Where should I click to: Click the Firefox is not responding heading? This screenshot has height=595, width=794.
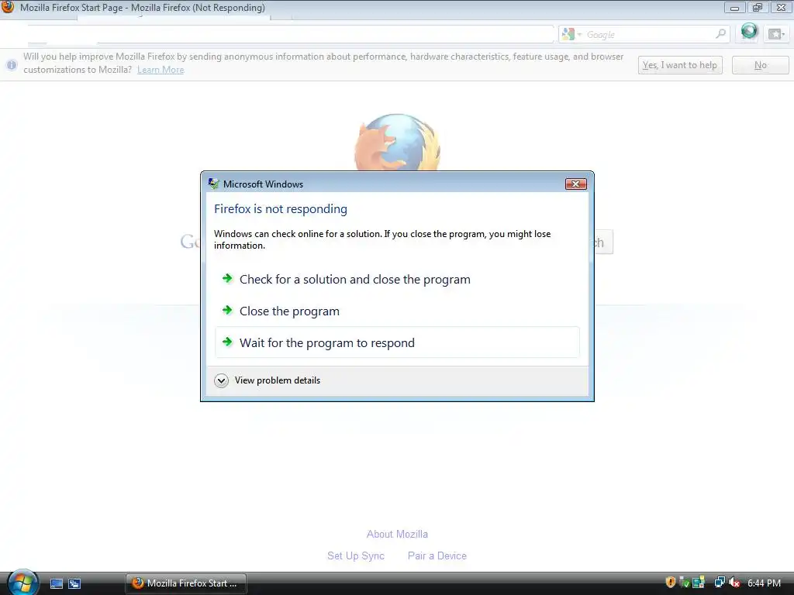tap(281, 209)
